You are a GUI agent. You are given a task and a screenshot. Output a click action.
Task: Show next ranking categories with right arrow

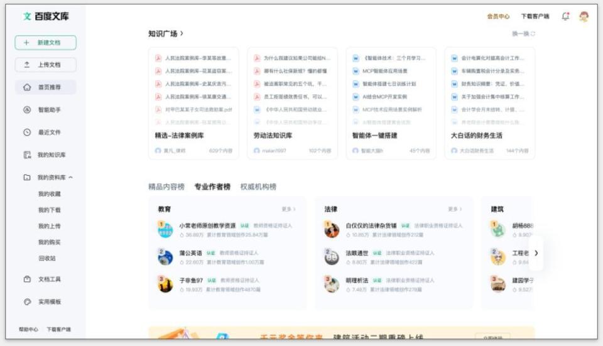536,253
